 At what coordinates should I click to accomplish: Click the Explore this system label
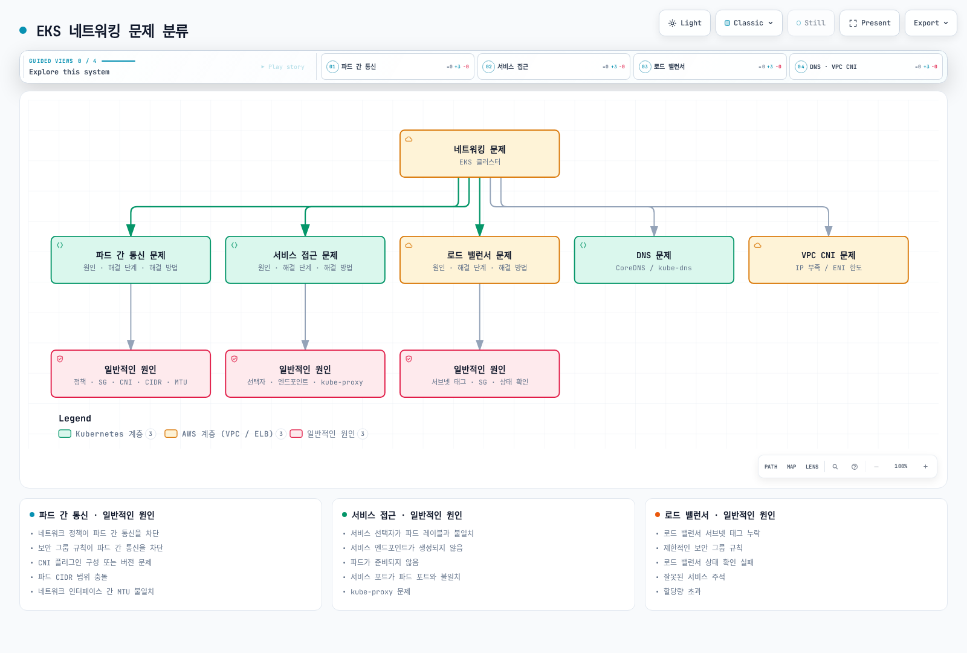pyautogui.click(x=70, y=72)
